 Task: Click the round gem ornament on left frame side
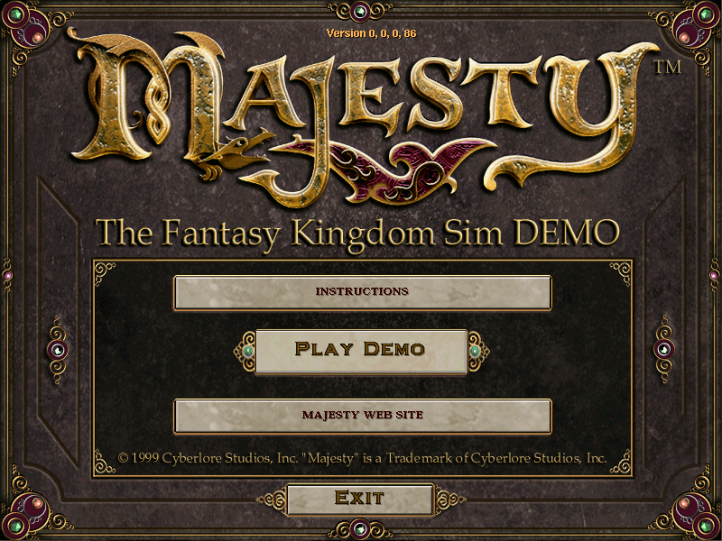[58, 350]
